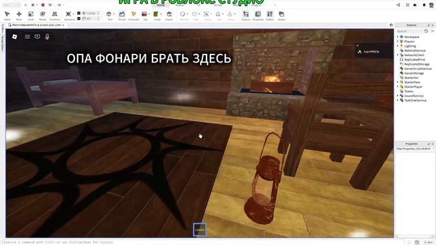Expand the StarterPack node
Screen dimensions: 436x245
[397, 82]
